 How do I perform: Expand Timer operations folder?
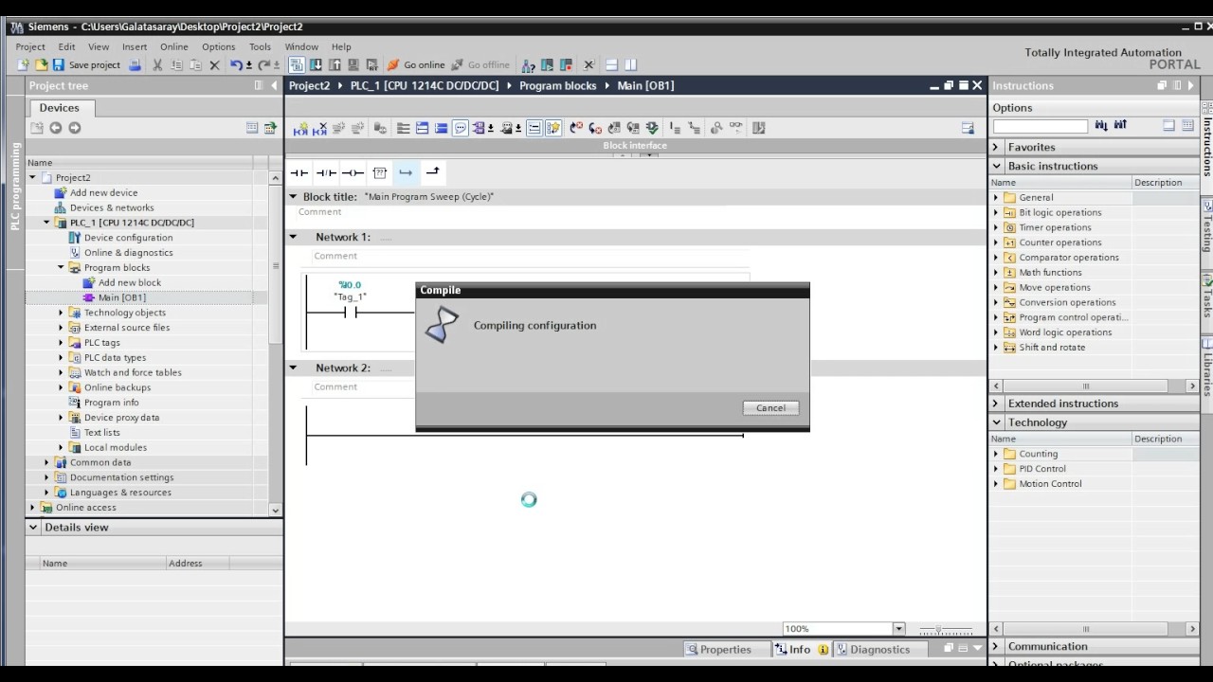click(x=996, y=227)
